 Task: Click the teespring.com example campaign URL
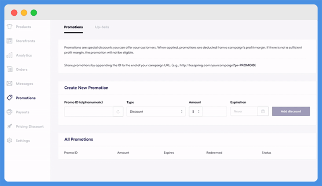coord(217,65)
